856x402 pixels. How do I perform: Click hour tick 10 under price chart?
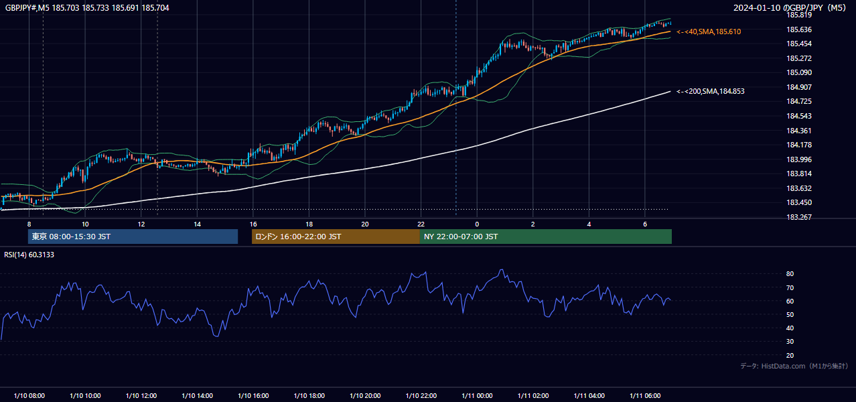pos(85,224)
